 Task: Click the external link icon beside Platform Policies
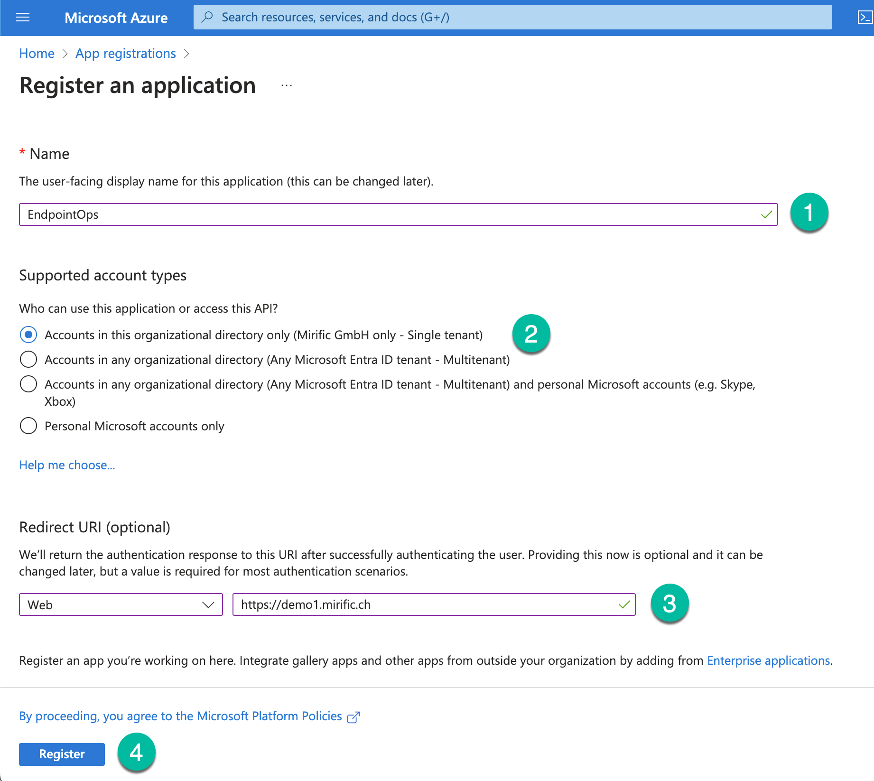353,717
